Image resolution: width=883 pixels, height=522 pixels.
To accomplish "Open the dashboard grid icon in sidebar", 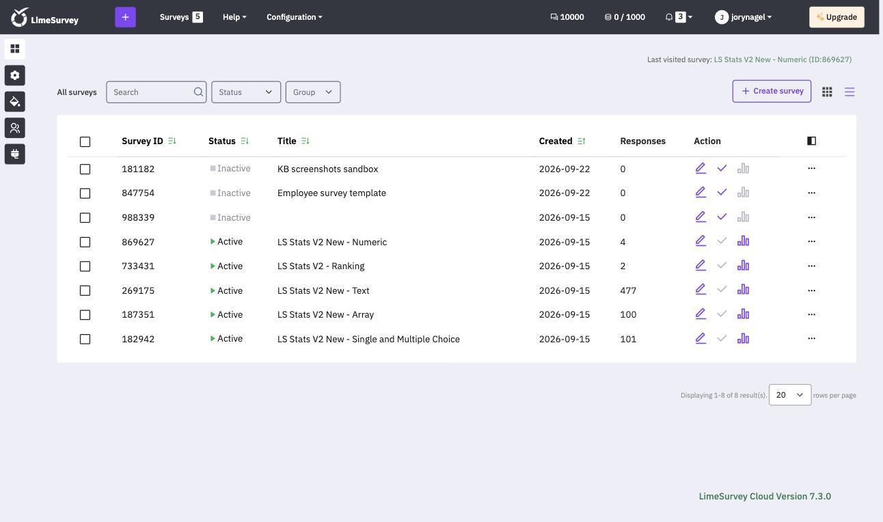I will coord(14,49).
